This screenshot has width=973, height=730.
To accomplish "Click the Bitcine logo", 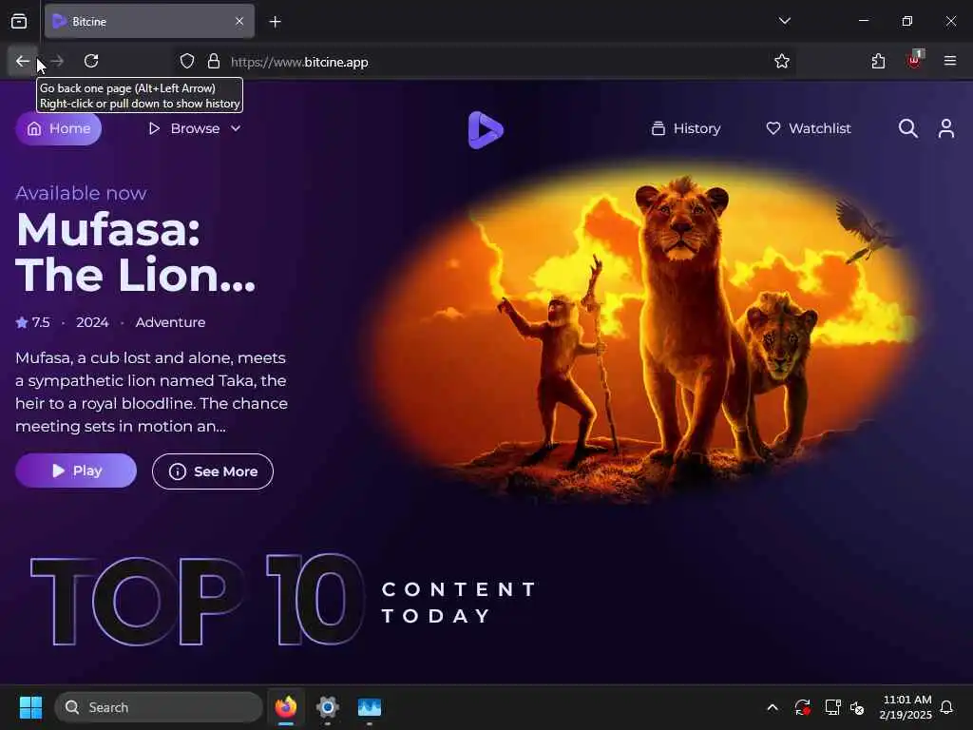I will [486, 129].
